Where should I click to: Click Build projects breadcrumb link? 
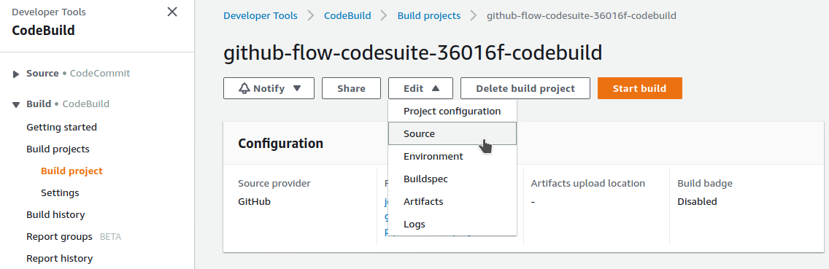point(429,16)
